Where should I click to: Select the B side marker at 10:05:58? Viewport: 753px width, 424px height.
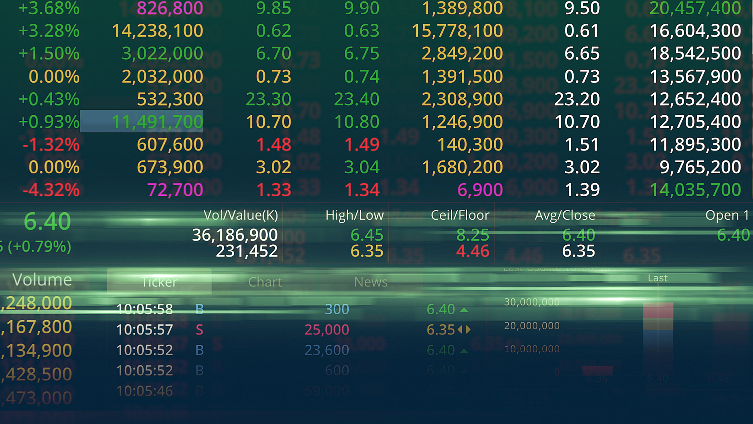(199, 309)
